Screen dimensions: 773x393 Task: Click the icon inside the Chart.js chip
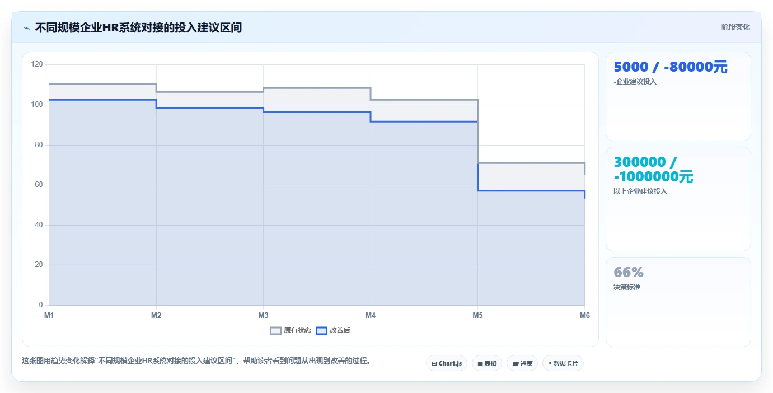(x=434, y=363)
